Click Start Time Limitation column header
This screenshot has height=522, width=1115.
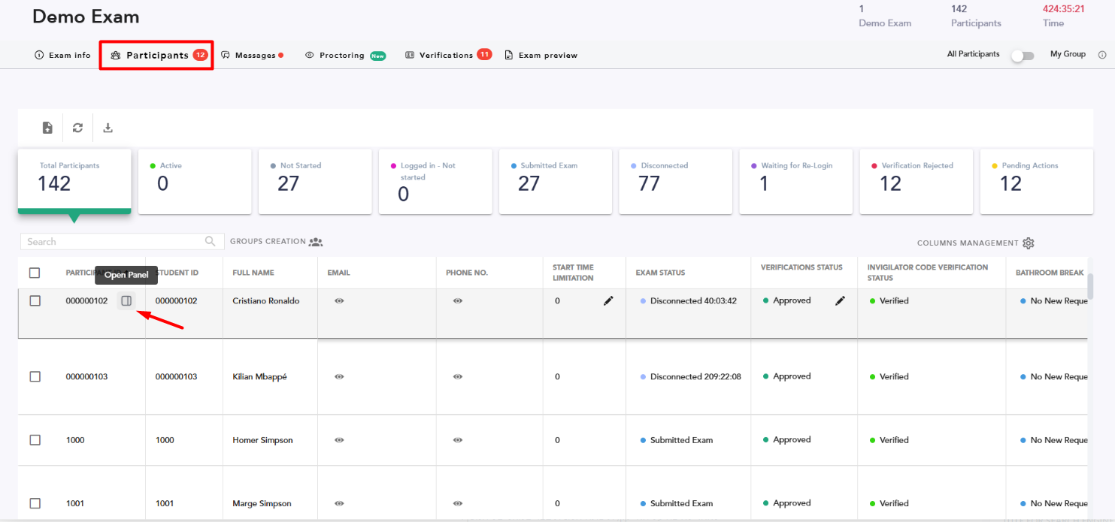pos(573,273)
